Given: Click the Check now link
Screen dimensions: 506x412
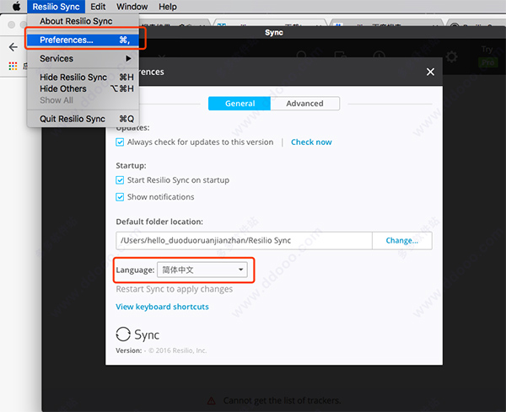Looking at the screenshot, I should 311,142.
